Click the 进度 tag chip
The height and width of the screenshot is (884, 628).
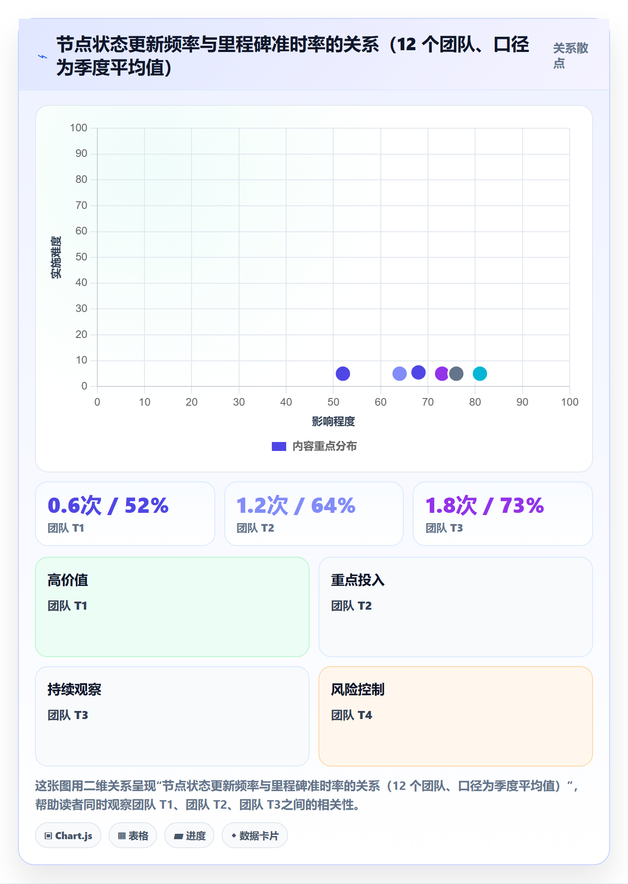coord(189,836)
